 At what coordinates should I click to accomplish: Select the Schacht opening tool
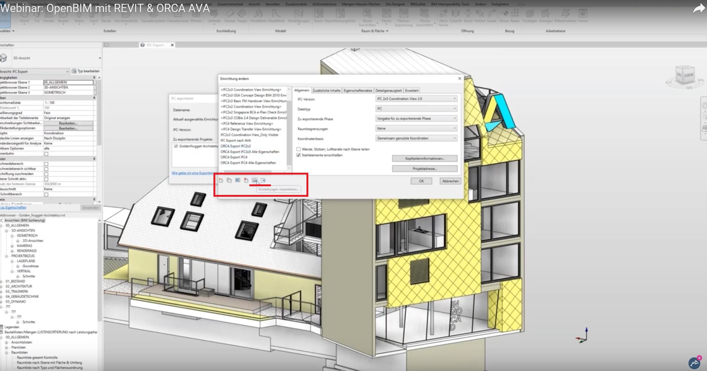tap(456, 16)
